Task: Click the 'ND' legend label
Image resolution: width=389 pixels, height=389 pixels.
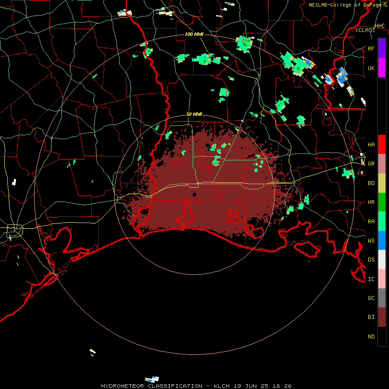Action: [x=371, y=337]
